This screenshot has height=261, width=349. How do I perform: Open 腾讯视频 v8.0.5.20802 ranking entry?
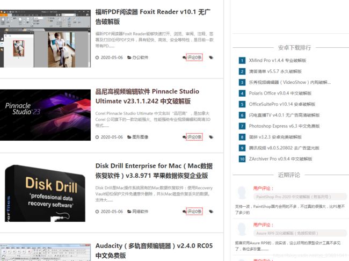coord(284,148)
